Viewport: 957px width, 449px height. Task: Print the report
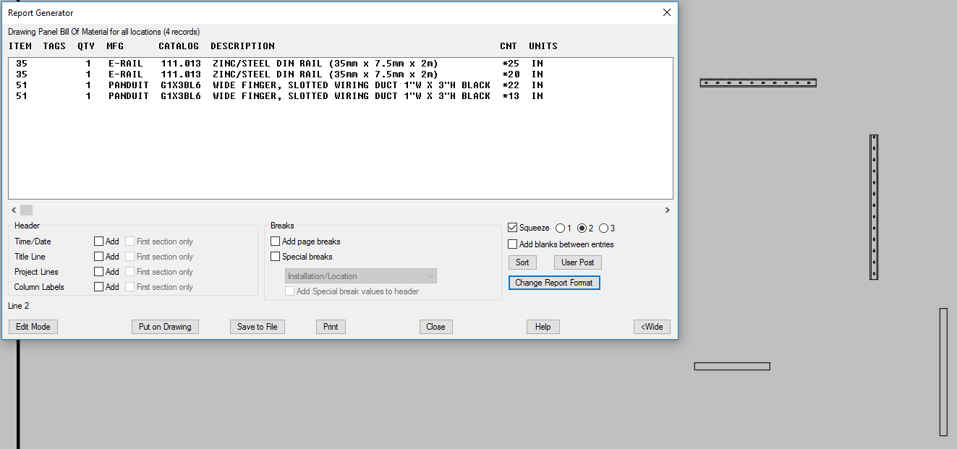pos(331,327)
